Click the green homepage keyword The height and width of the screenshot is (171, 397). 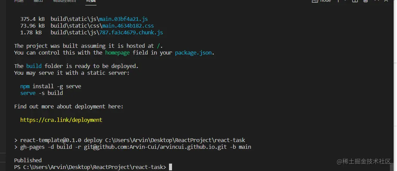[117, 53]
